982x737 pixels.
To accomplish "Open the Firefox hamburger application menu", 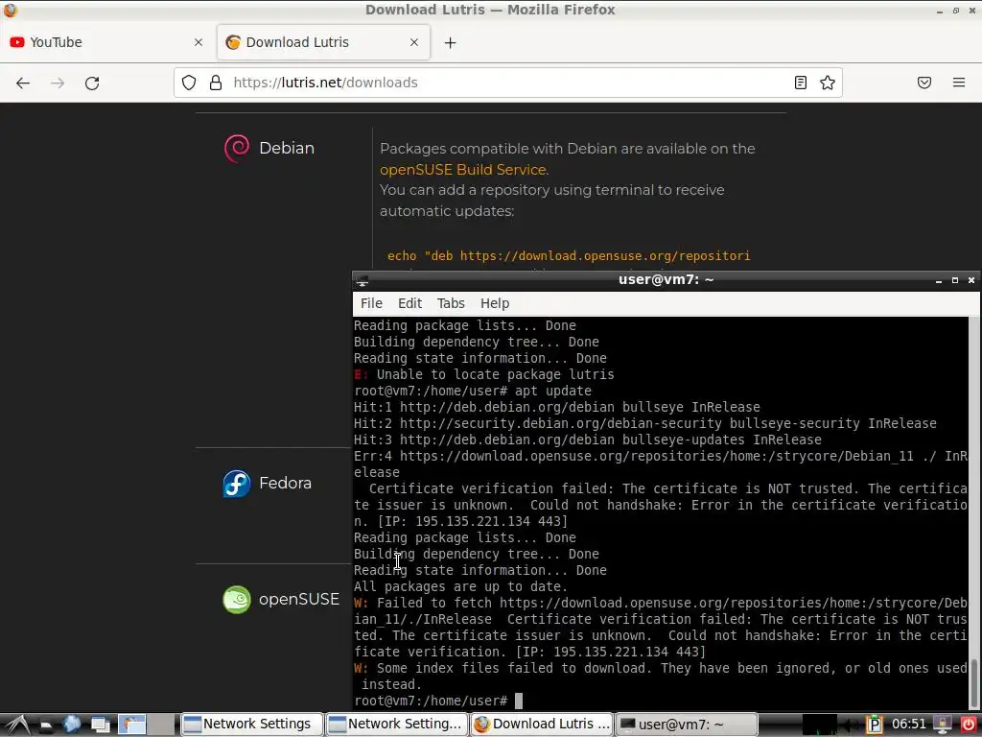I will pyautogui.click(x=959, y=83).
